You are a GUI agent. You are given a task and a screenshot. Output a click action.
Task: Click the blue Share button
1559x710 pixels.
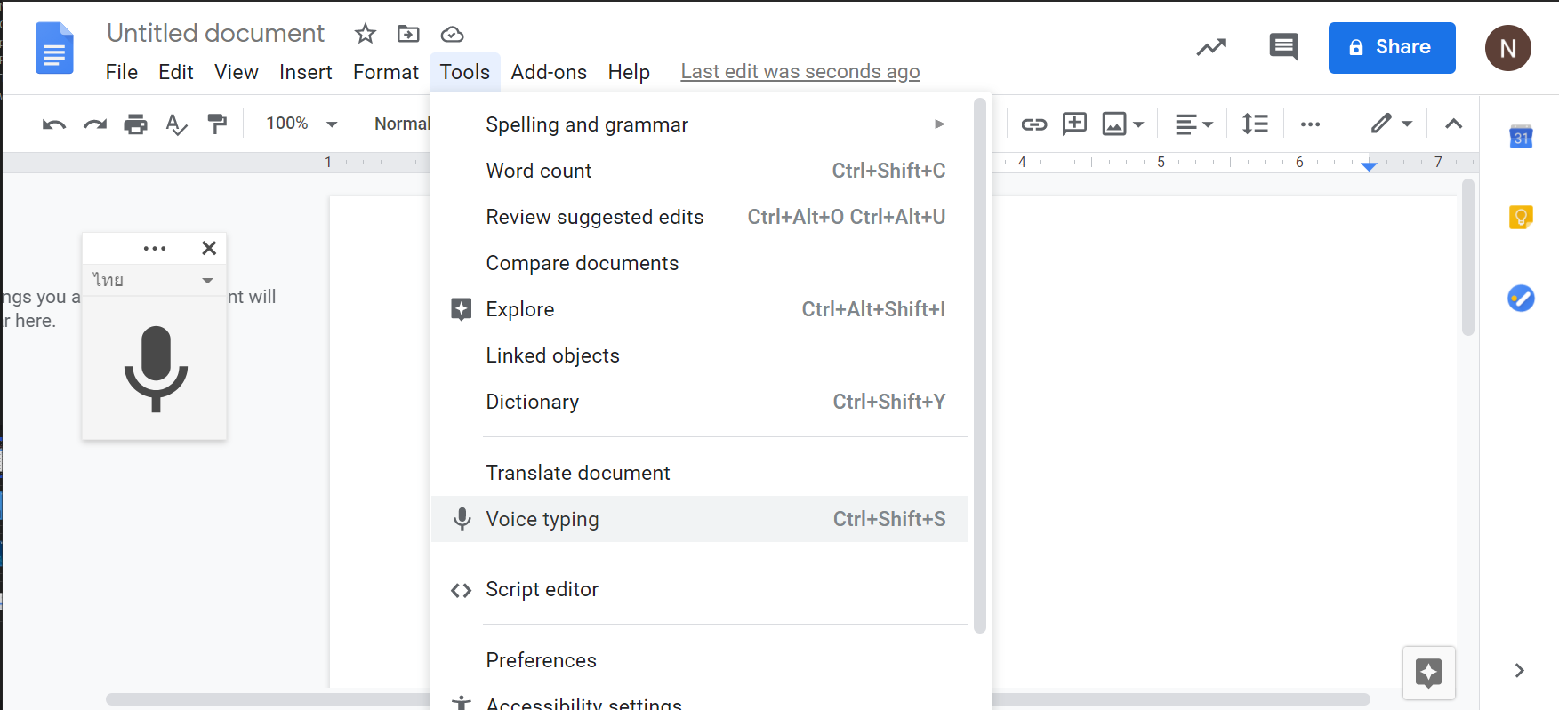point(1392,48)
